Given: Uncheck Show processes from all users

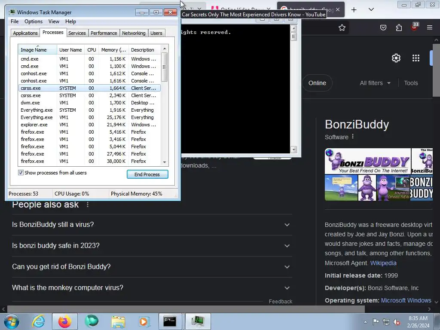Looking at the screenshot, I should click(x=21, y=173).
